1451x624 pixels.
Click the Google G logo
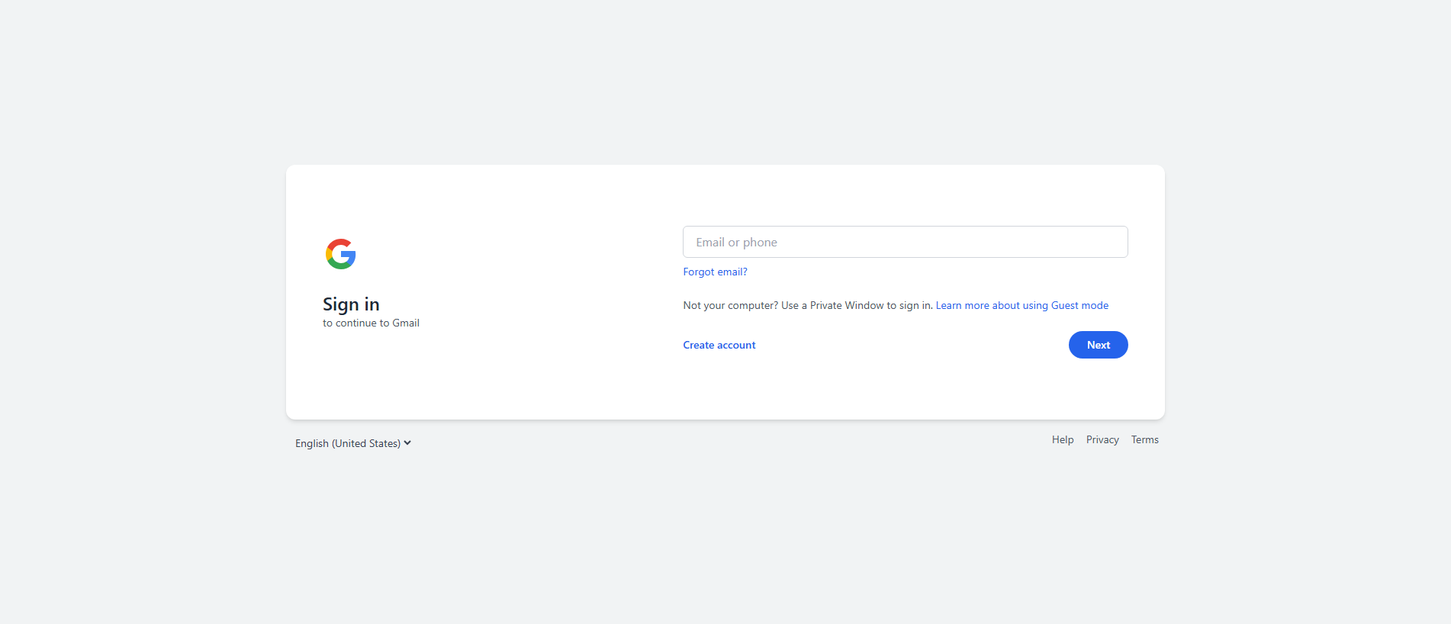[340, 254]
